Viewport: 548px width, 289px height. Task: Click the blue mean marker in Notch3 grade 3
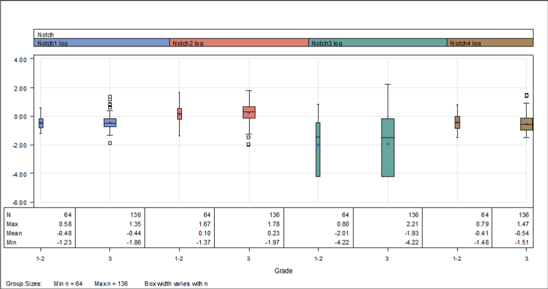click(x=388, y=144)
